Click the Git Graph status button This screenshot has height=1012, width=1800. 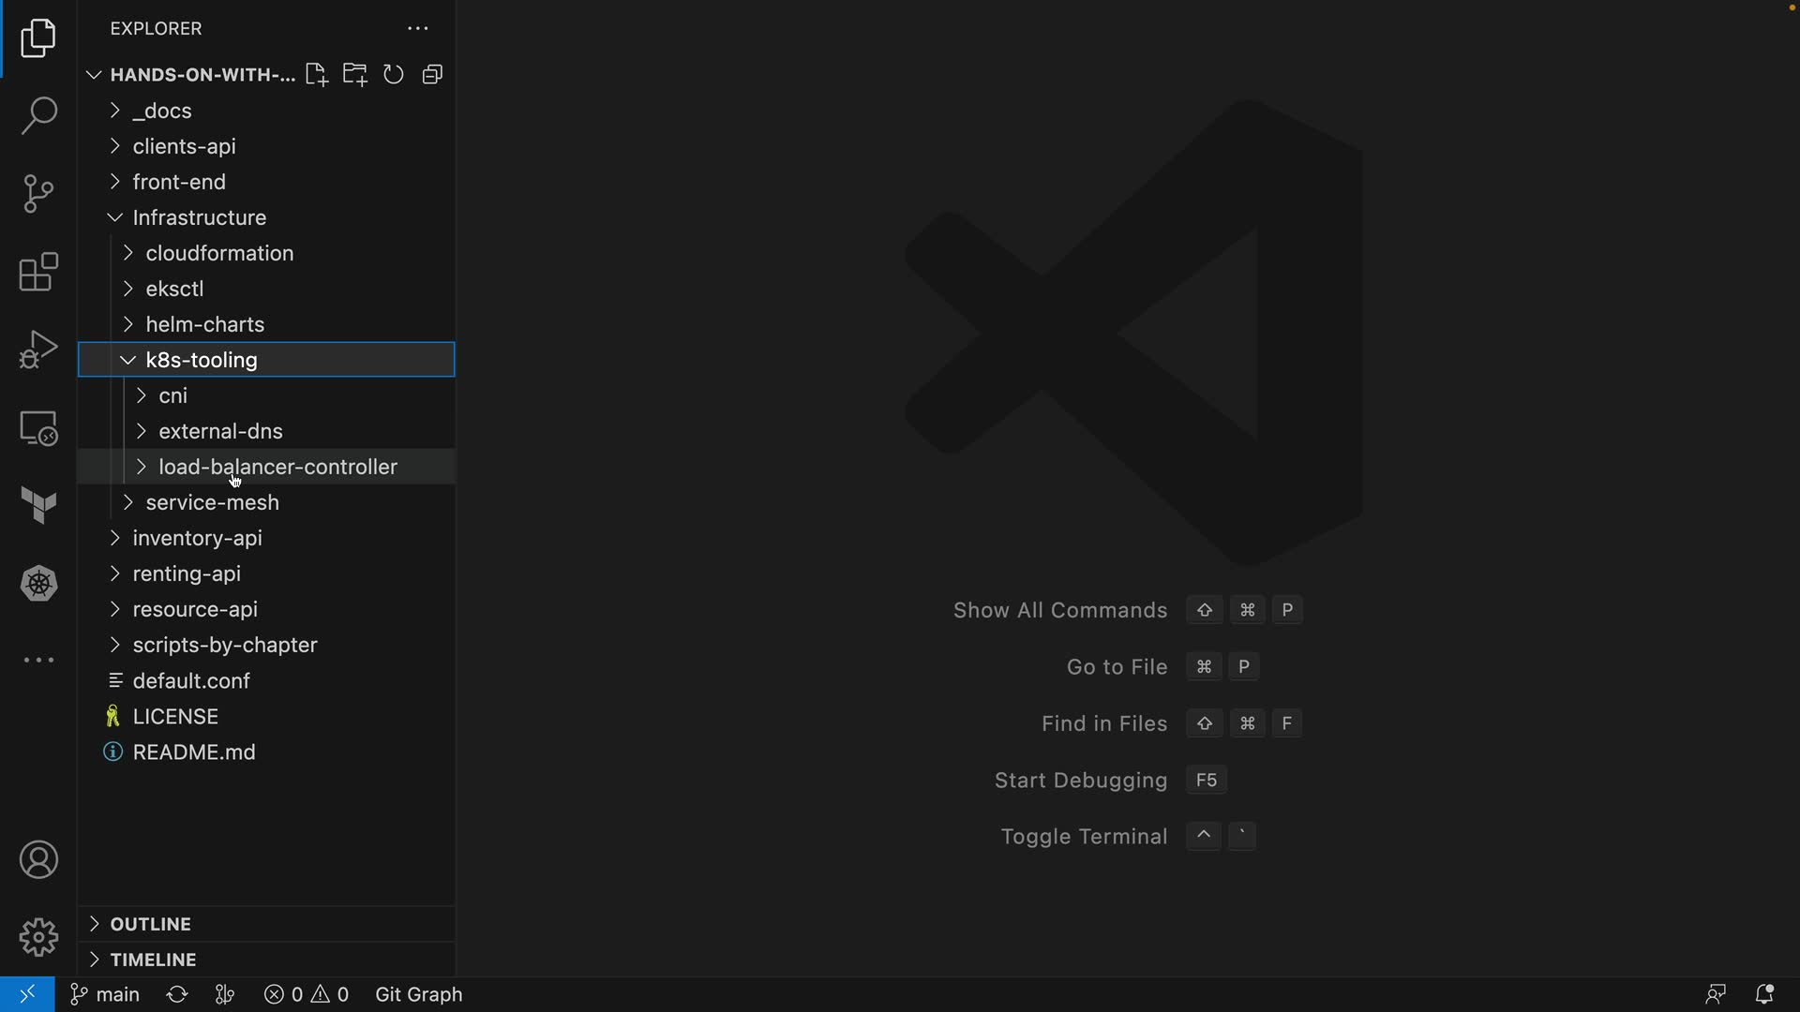pyautogui.click(x=418, y=994)
